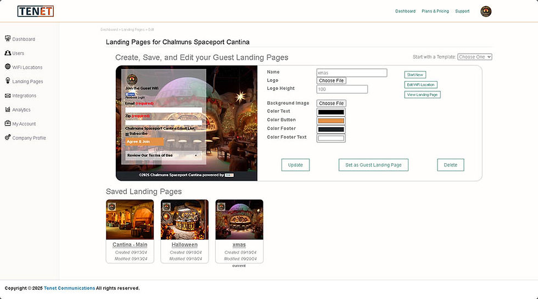
Task: Click the Facebook Login icon in preview
Action: coord(130,94)
